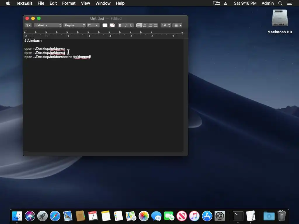Open the screen mirroring display menu icon
The height and width of the screenshot is (224, 299).
[x=216, y=3]
